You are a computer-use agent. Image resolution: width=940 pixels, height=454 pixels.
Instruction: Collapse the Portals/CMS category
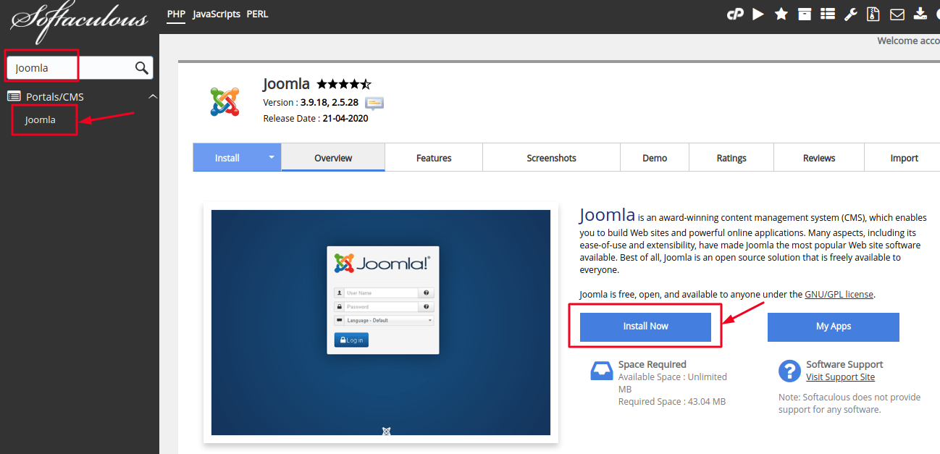pos(152,96)
